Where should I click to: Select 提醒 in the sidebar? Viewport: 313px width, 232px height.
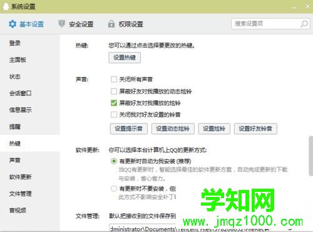pyautogui.click(x=15, y=127)
